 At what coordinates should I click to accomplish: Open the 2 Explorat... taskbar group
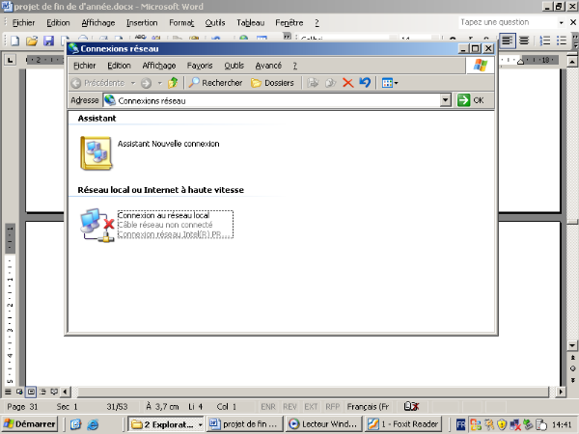tap(166, 424)
